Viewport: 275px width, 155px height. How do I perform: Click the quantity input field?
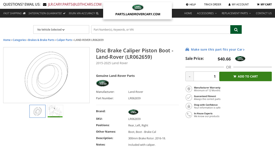click(x=207, y=76)
